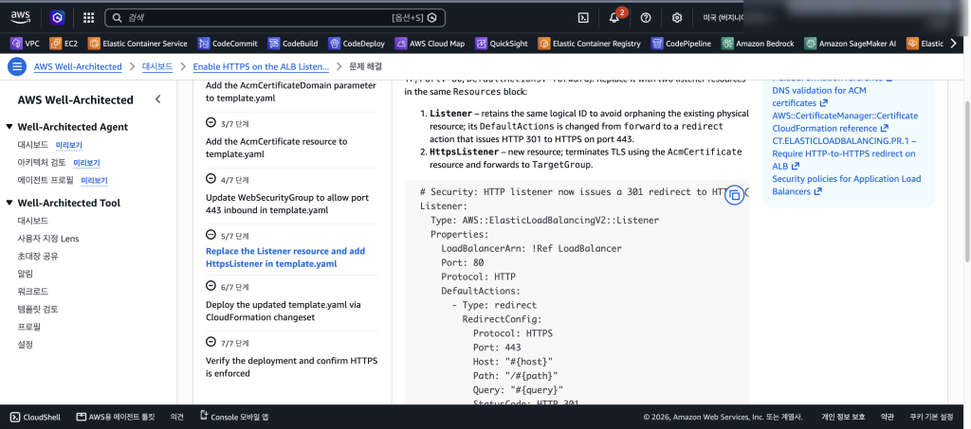
Task: Open 대시보드 under Well-Architected Tool
Action: (33, 221)
